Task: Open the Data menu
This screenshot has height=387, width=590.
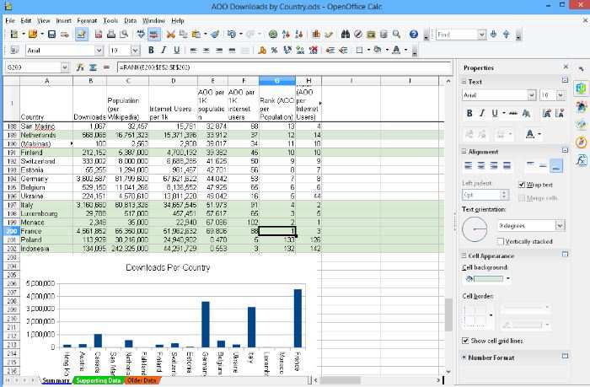Action: [130, 21]
